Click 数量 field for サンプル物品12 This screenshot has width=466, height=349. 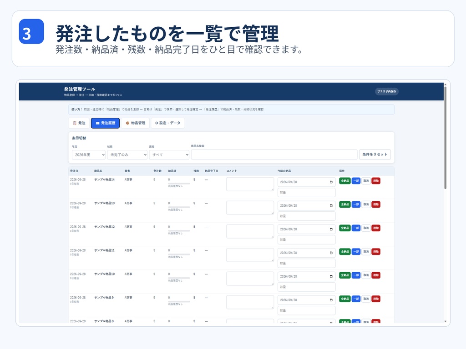[306, 239]
